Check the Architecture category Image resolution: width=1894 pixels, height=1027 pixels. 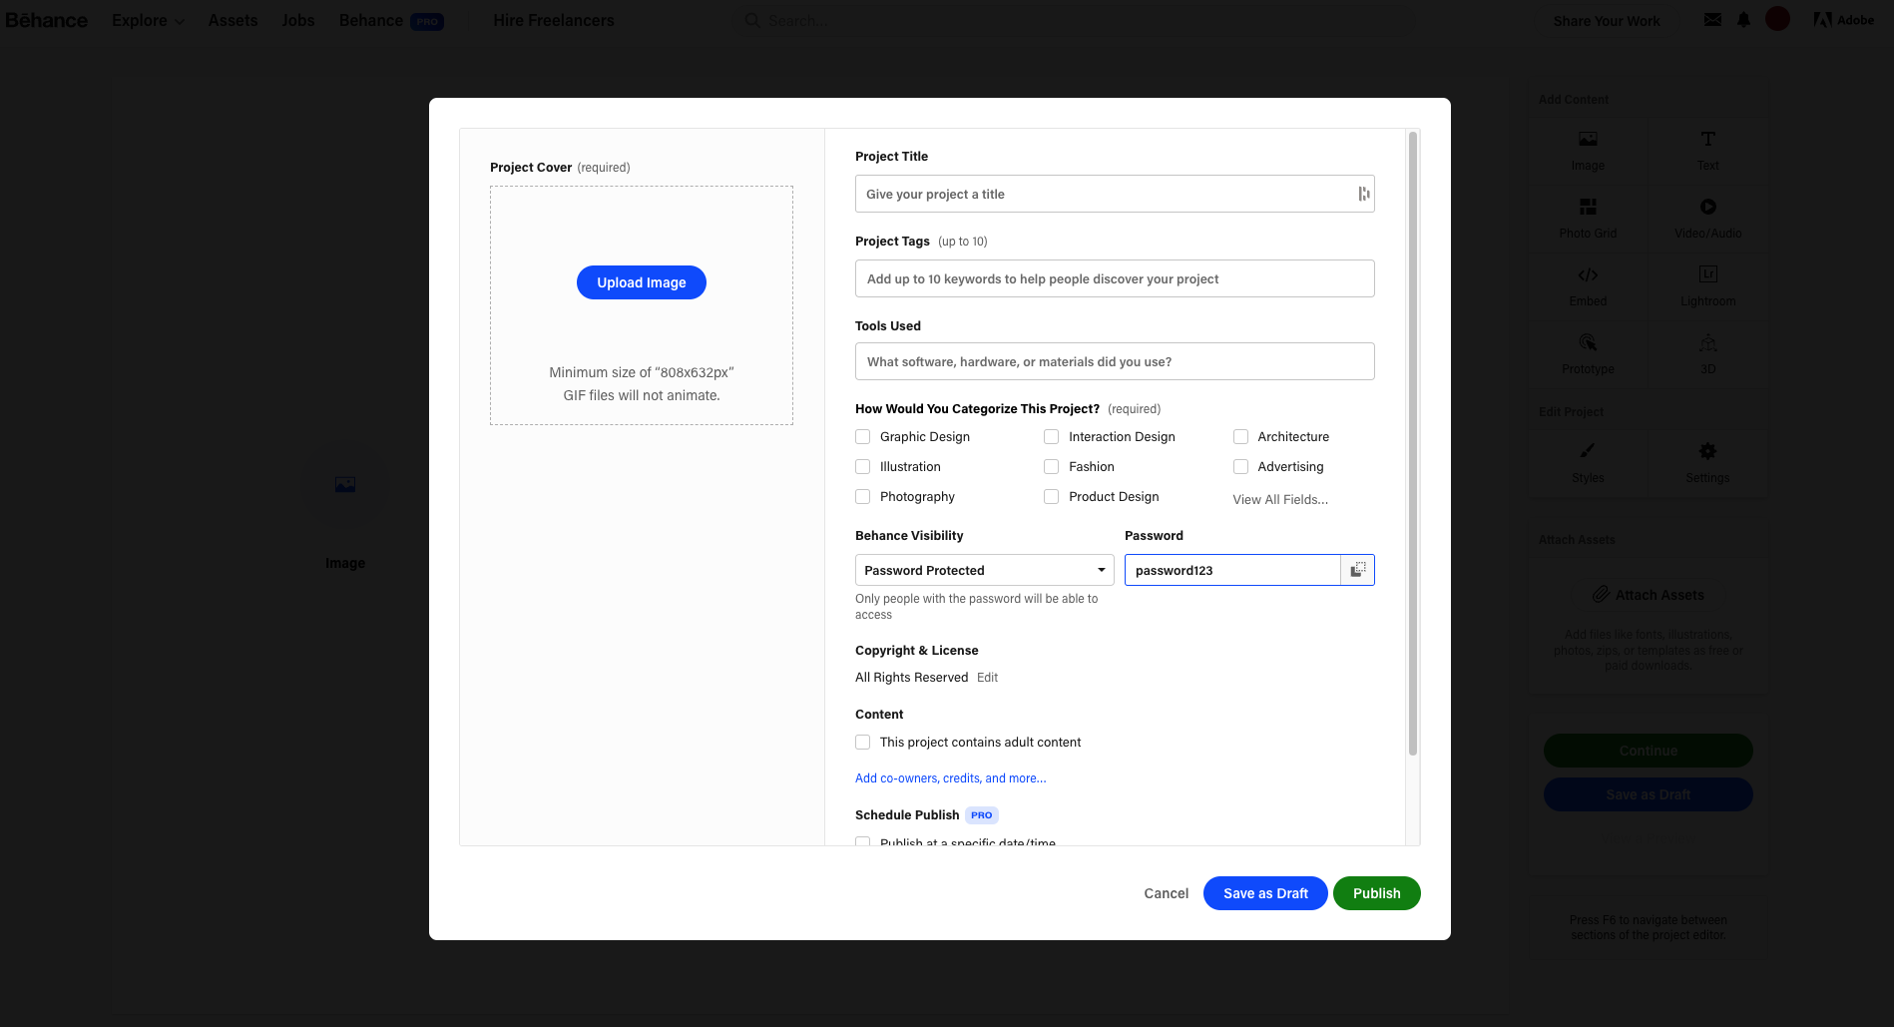pyautogui.click(x=1240, y=436)
